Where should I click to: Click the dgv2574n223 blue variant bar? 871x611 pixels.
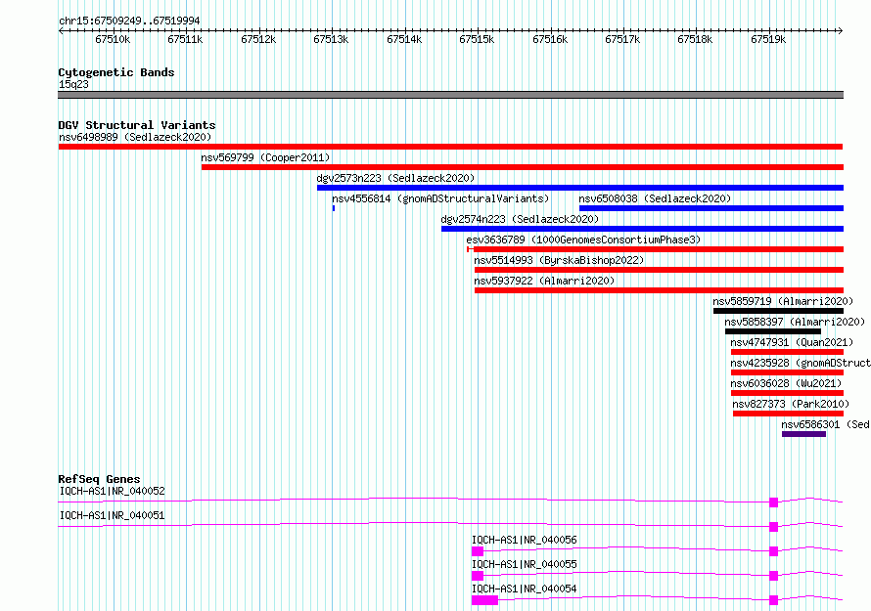pyautogui.click(x=642, y=229)
